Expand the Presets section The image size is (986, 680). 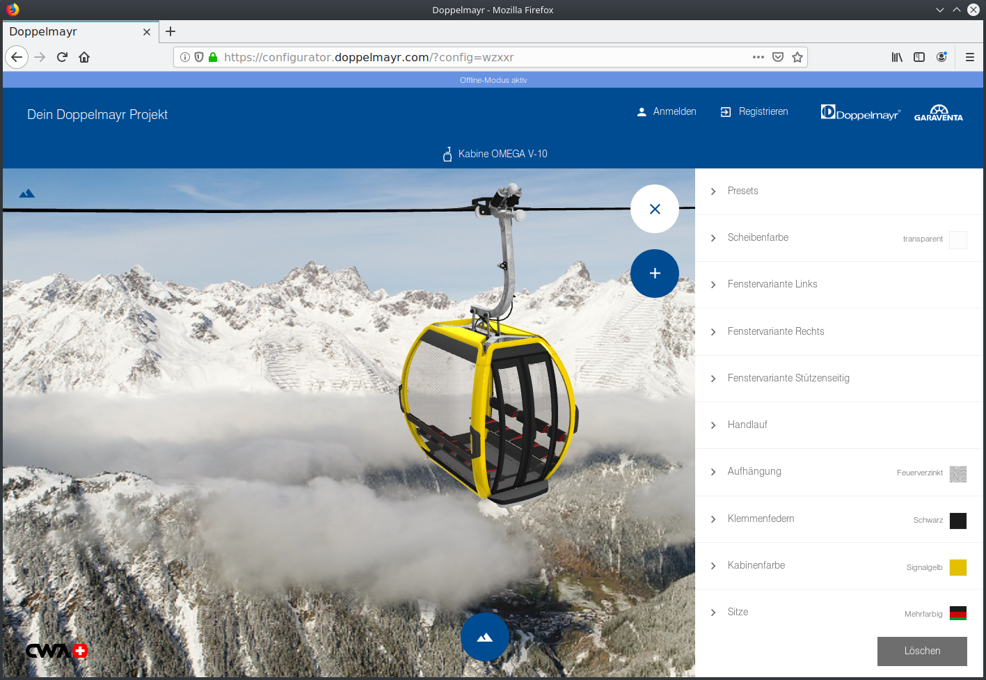click(x=839, y=191)
